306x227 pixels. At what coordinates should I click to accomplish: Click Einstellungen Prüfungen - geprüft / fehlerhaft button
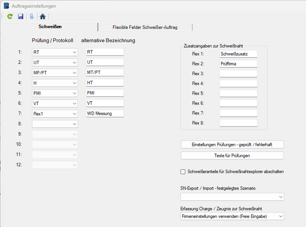[x=232, y=144]
